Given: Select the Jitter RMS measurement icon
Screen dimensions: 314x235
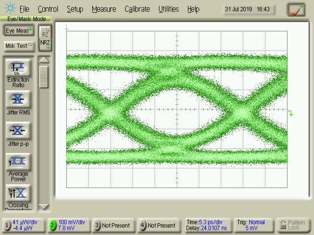Looking at the screenshot, I should coord(18,99).
